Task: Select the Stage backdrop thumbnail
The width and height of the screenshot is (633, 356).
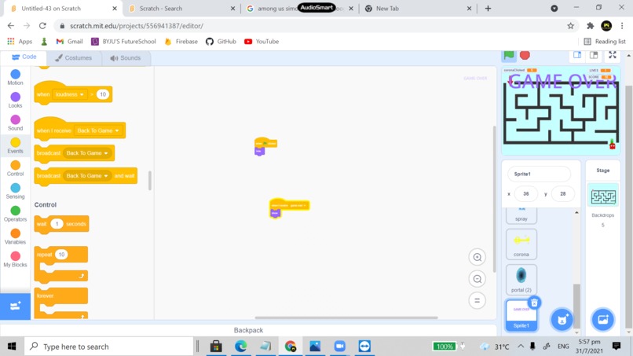Action: pos(602,196)
